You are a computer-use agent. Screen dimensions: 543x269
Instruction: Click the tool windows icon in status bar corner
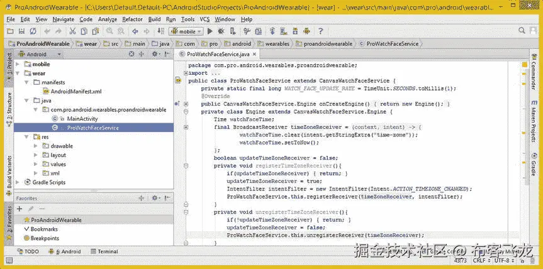pyautogui.click(x=9, y=261)
